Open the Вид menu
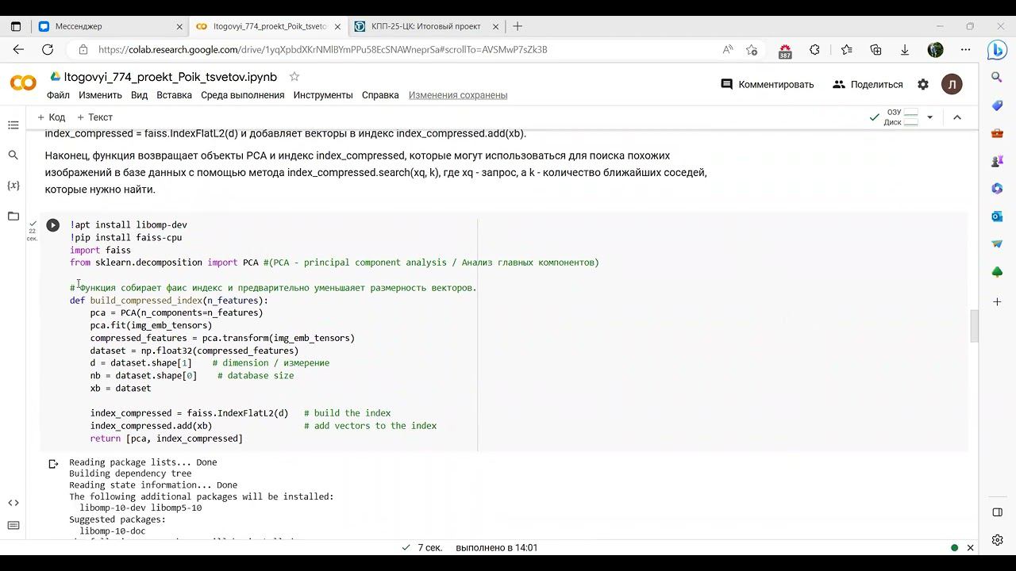 139,95
